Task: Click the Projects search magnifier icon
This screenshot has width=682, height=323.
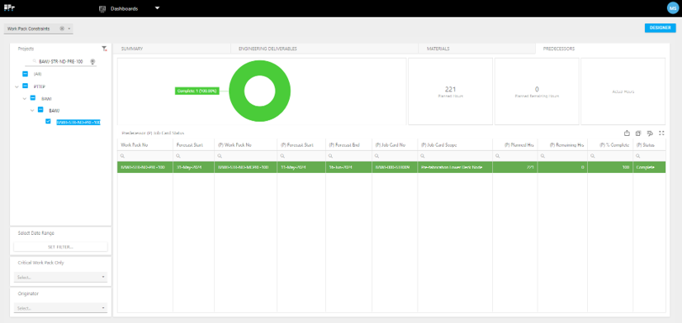Action: [x=35, y=62]
